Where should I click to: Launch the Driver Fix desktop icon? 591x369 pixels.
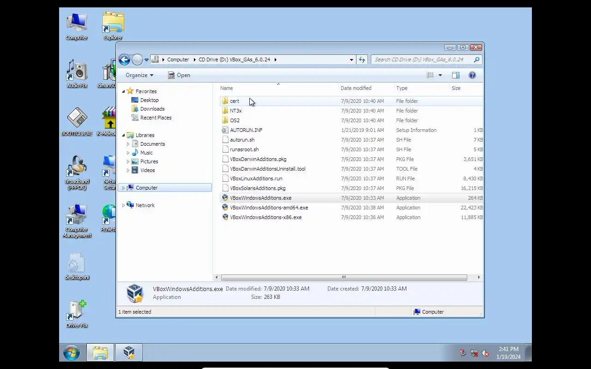(x=77, y=314)
